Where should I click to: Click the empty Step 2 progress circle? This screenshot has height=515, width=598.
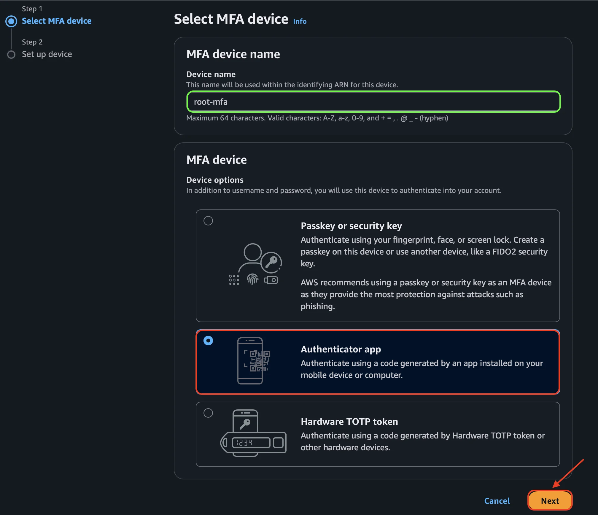[11, 54]
